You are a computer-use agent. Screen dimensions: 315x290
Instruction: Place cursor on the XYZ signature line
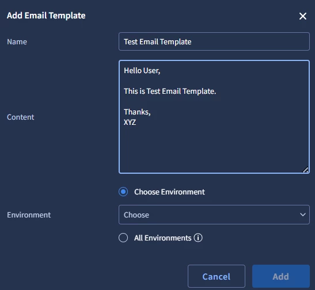point(130,122)
